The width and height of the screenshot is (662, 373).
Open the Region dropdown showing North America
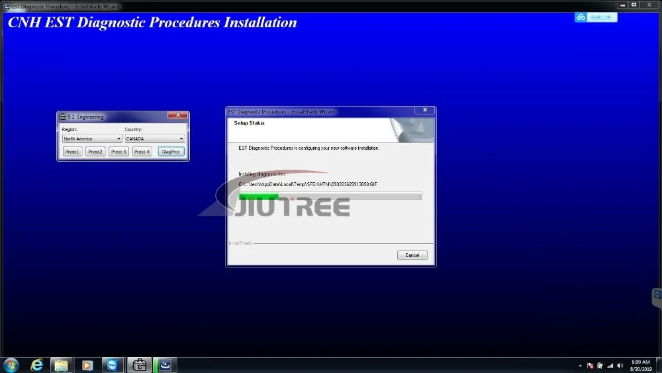[92, 138]
